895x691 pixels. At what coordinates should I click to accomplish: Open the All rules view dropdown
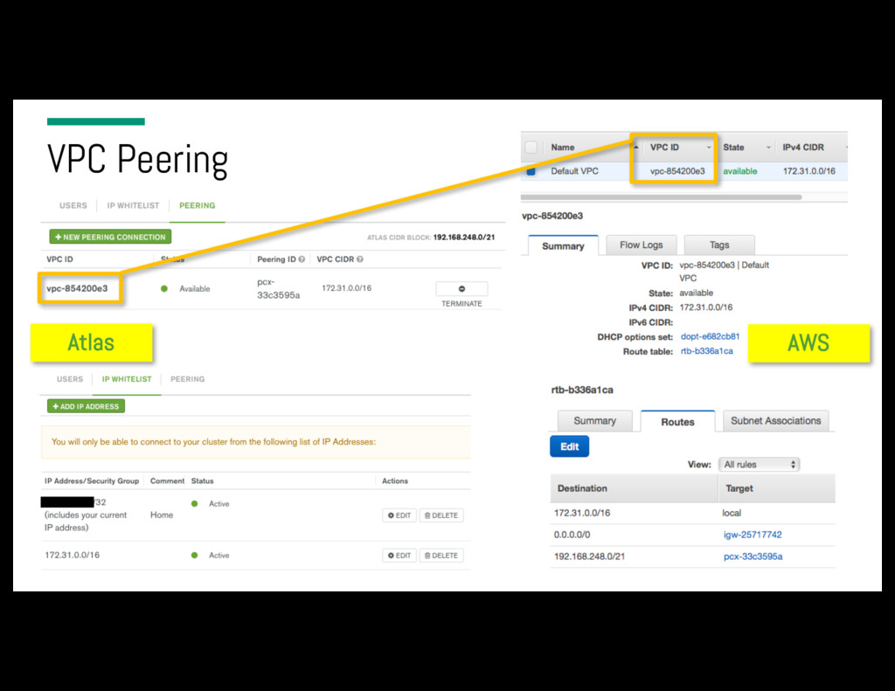tap(760, 465)
